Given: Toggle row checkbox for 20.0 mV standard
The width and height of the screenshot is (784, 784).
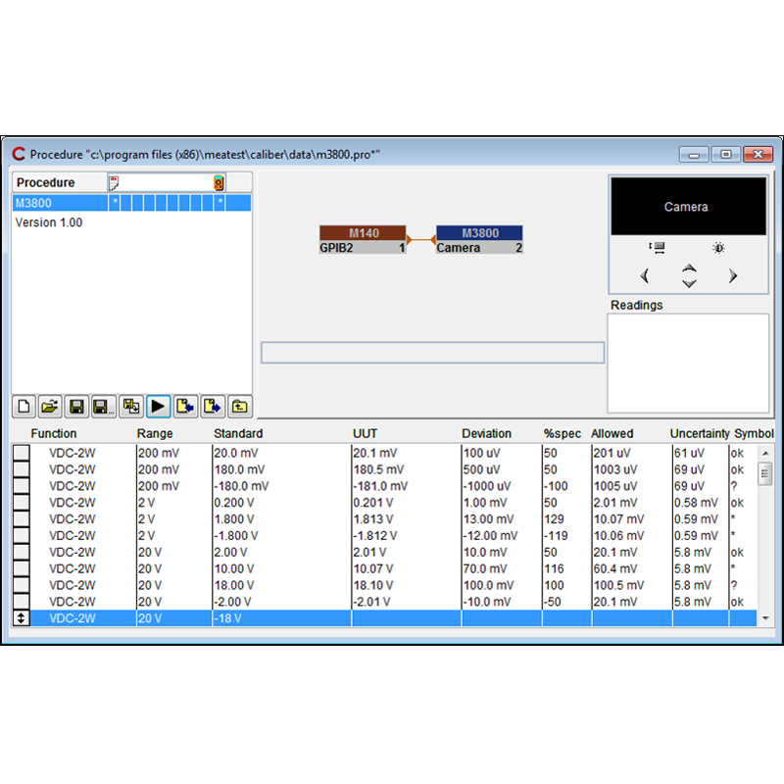Looking at the screenshot, I should click(x=21, y=453).
